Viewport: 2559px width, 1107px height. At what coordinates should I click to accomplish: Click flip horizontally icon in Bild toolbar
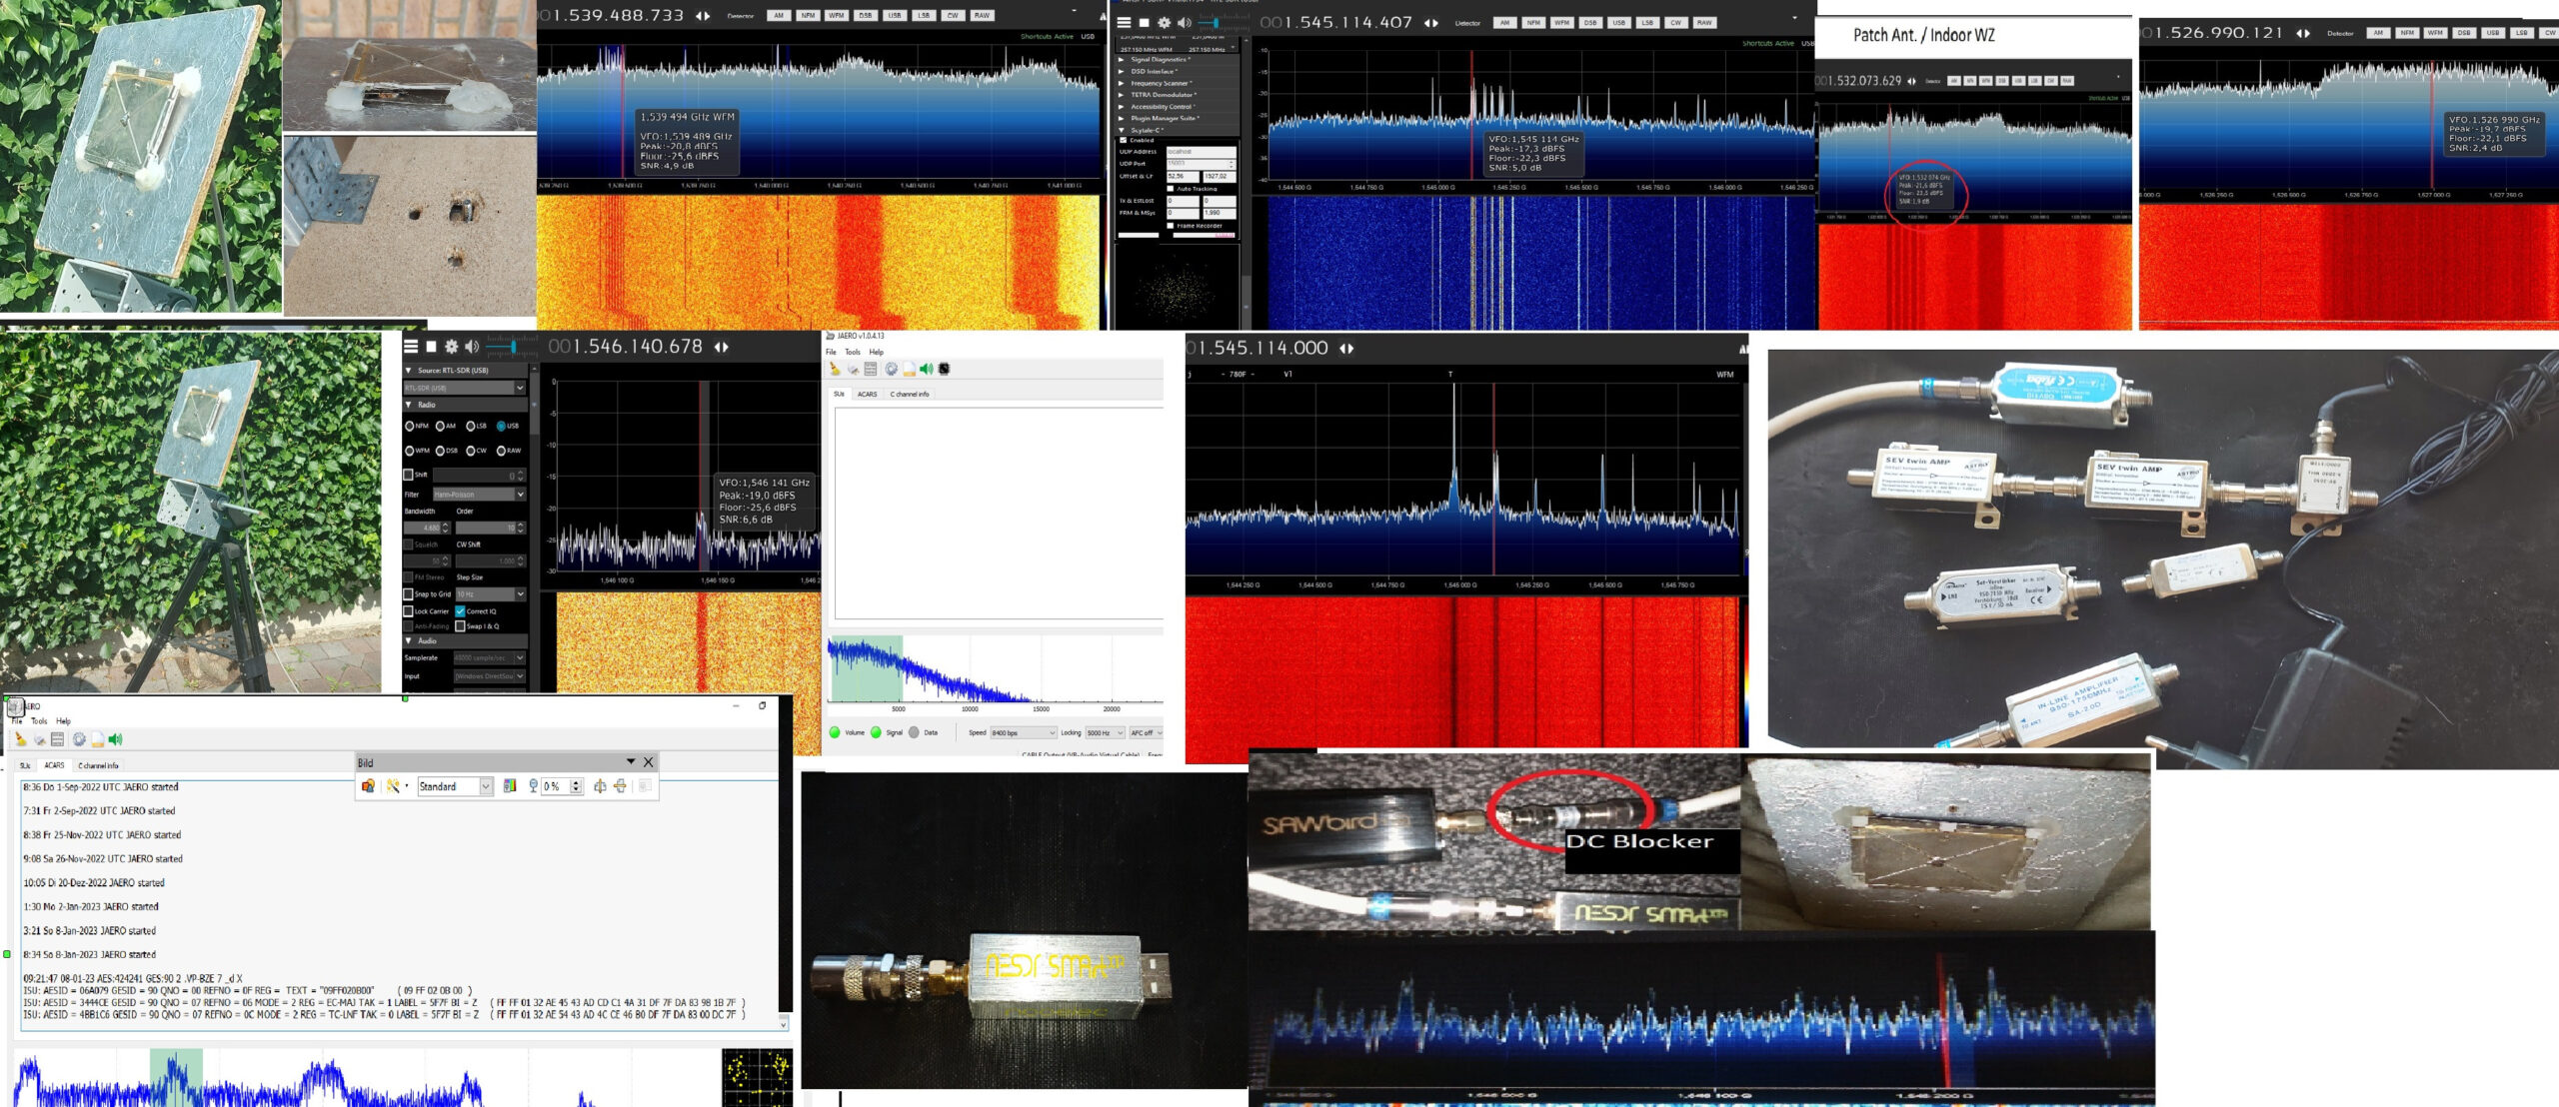coord(600,786)
